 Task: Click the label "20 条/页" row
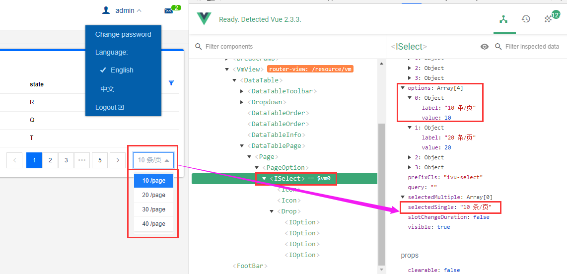(448, 137)
